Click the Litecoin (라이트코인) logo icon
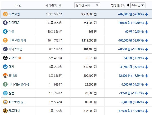Image resolution: width=152 pixels, height=116 pixels. pos(5,49)
